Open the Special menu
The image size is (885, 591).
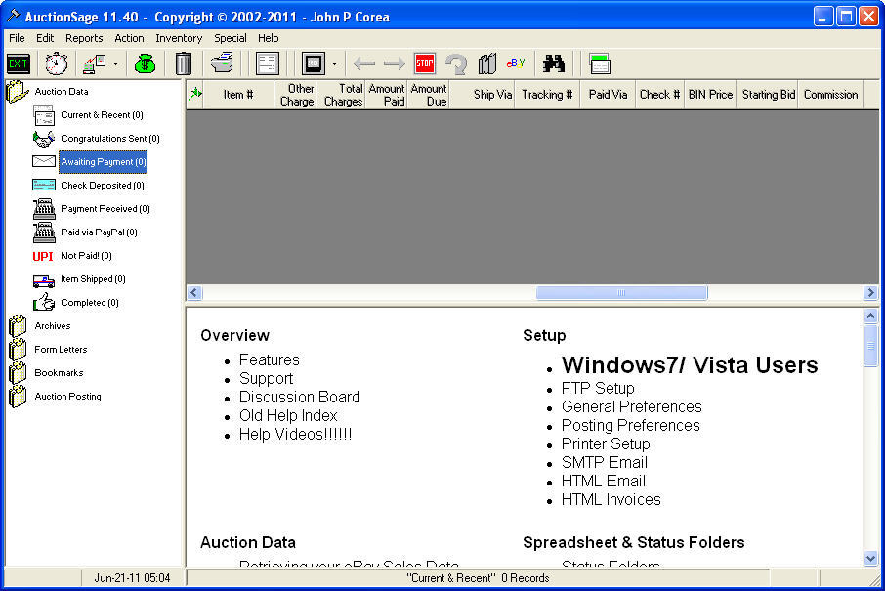[x=231, y=38]
